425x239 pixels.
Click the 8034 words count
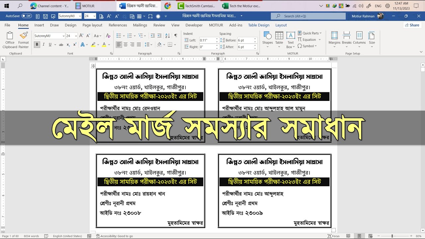[x=32, y=236]
